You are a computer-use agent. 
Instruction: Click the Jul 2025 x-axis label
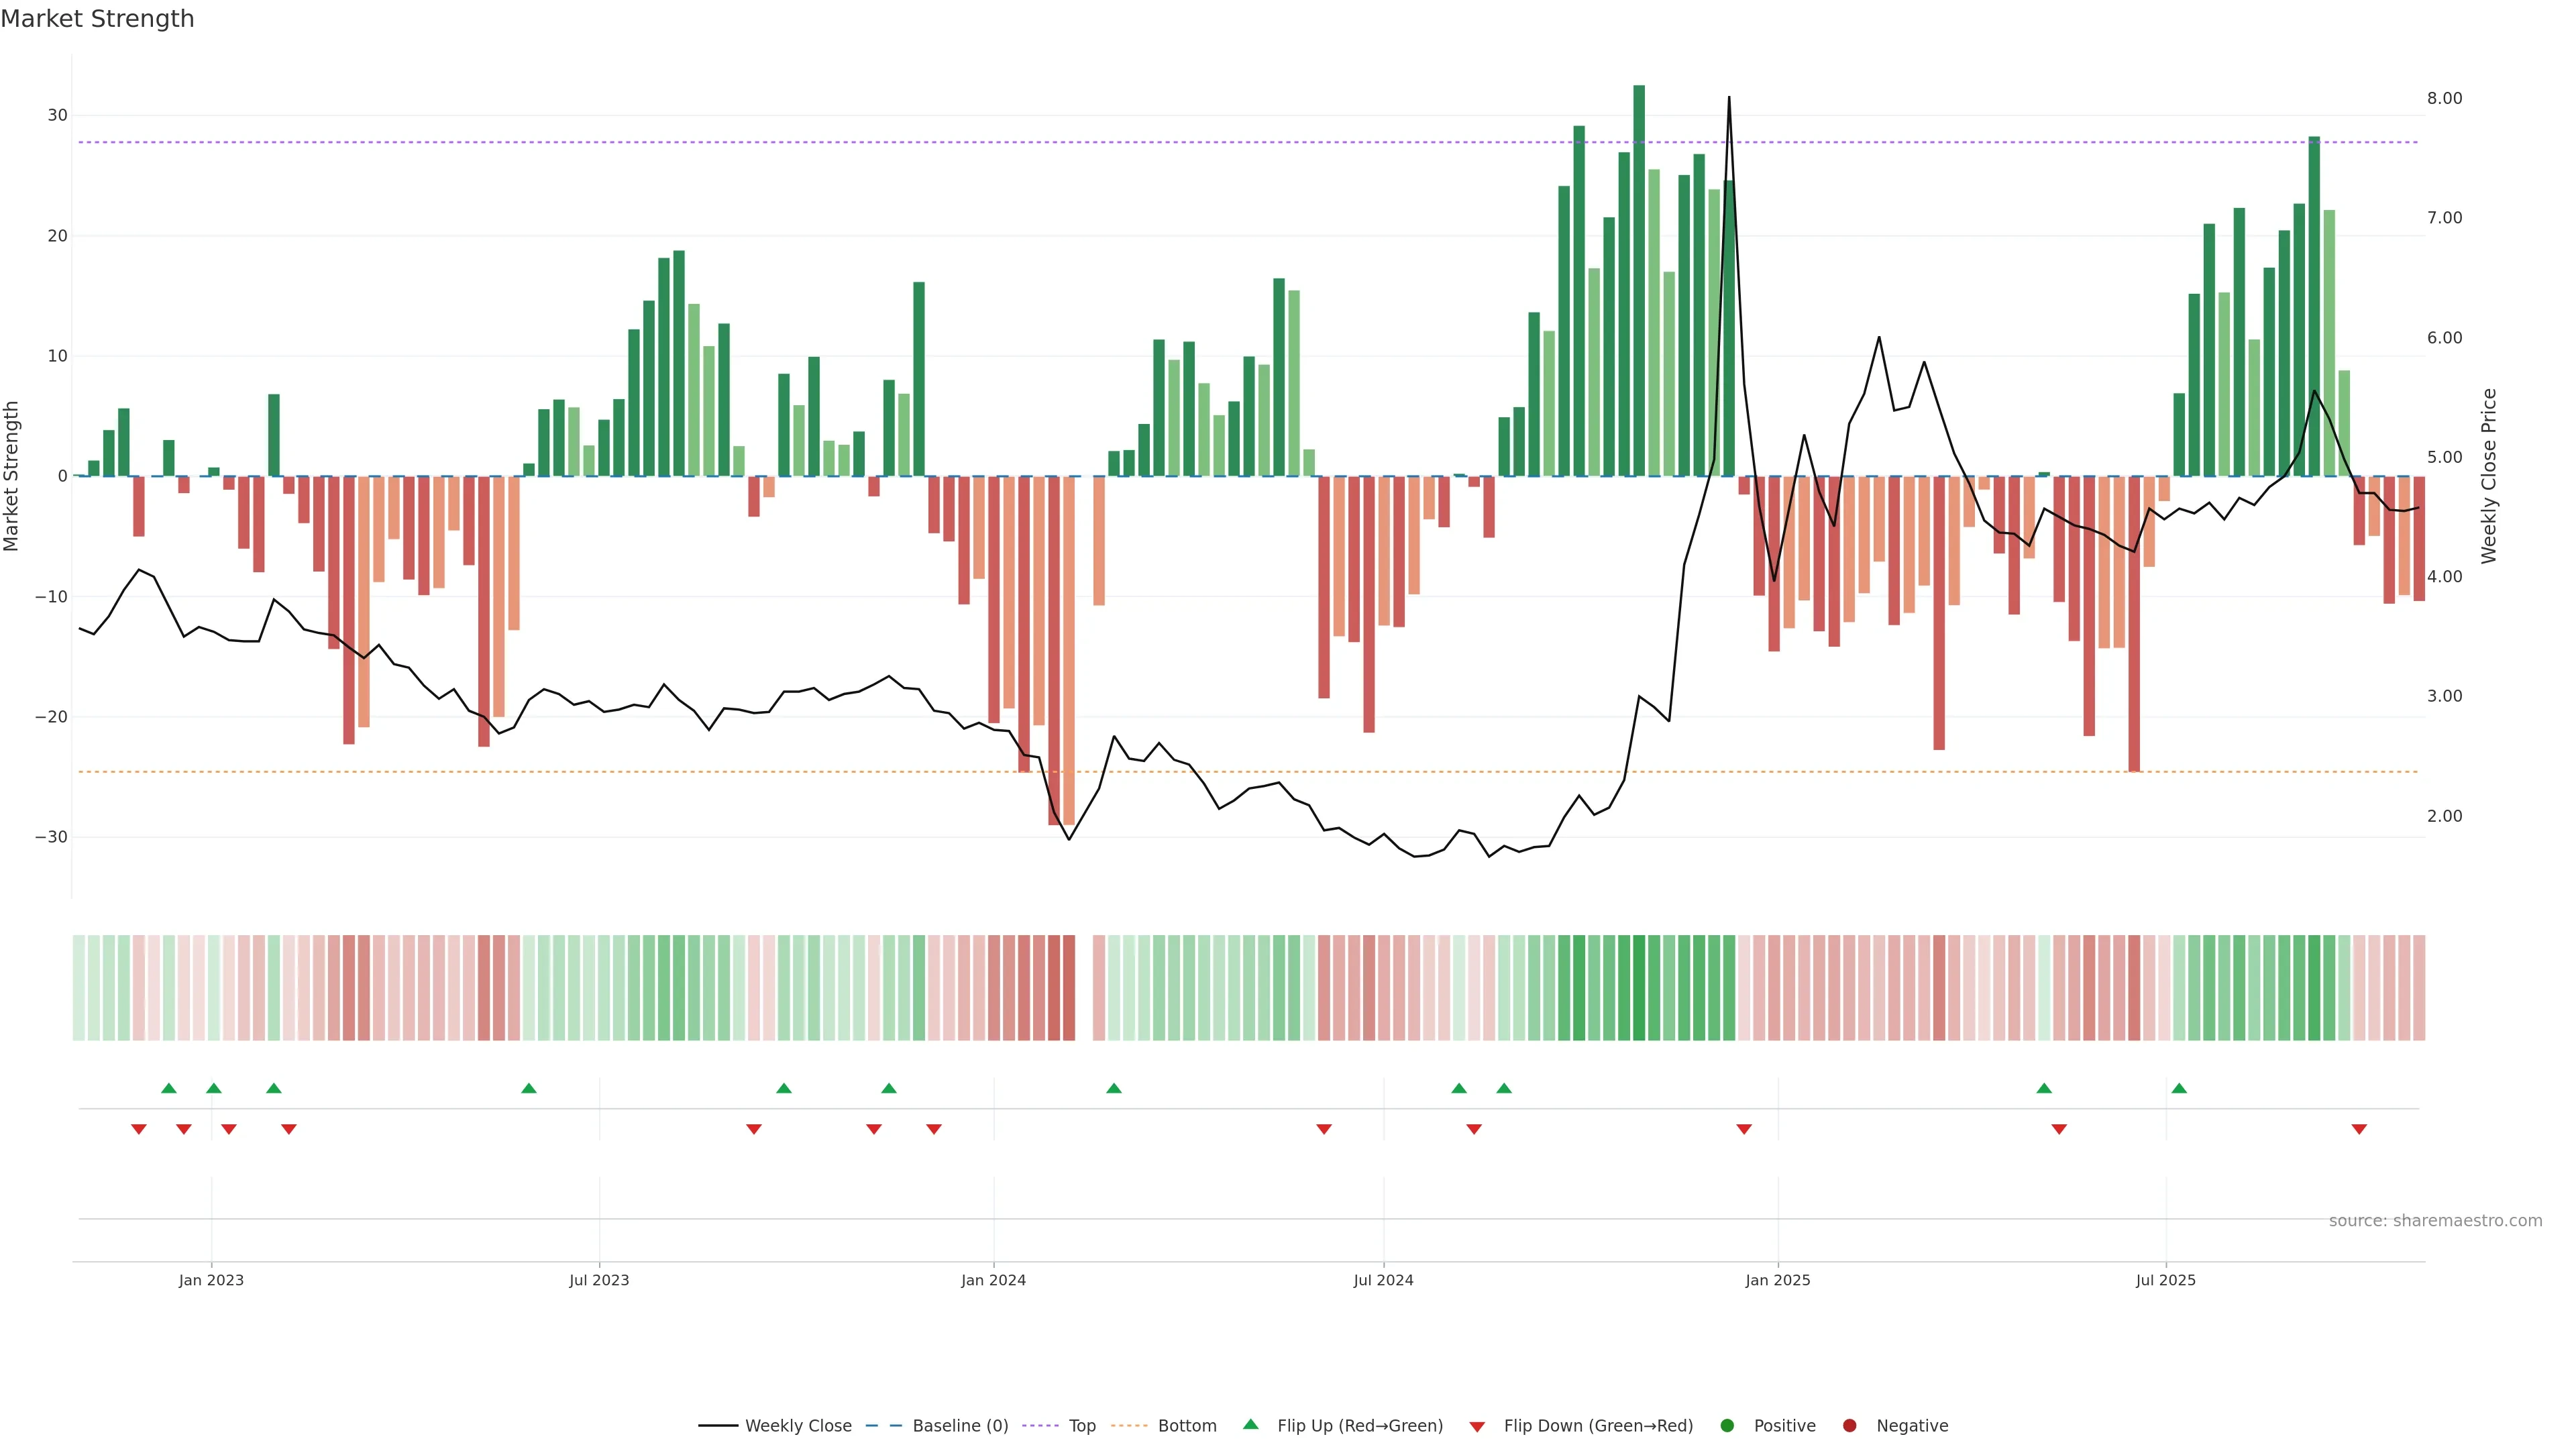pos(2165,1280)
